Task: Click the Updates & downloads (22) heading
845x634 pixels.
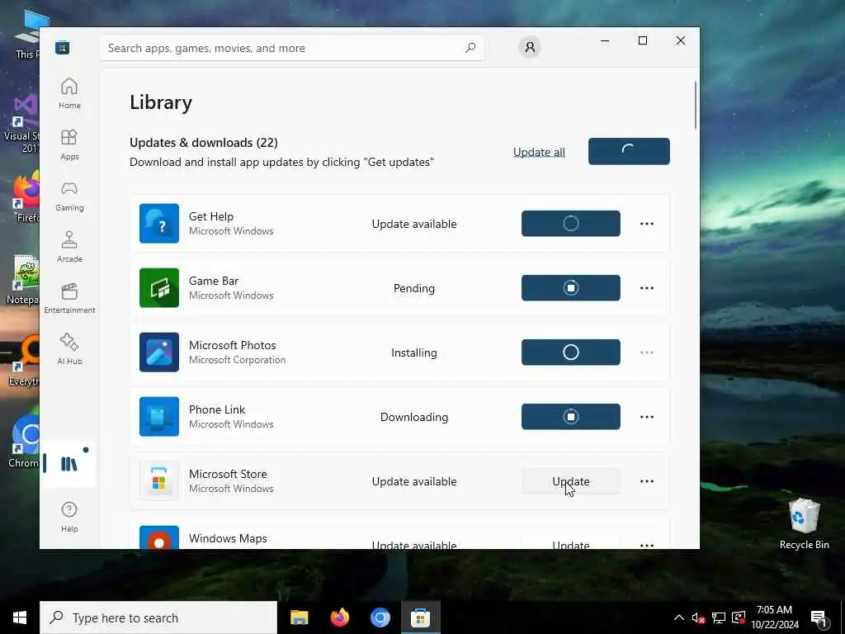Action: (x=204, y=143)
